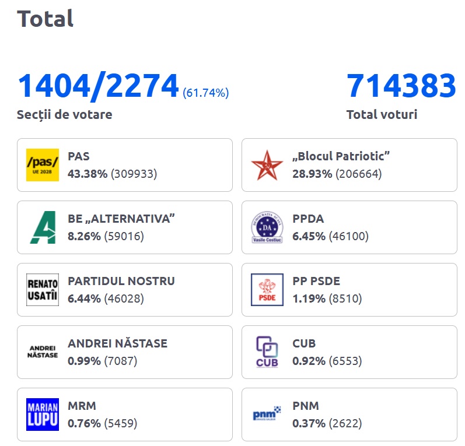465x446 pixels.
Task: Click the Renato Usatîi party logo
Action: (43, 290)
